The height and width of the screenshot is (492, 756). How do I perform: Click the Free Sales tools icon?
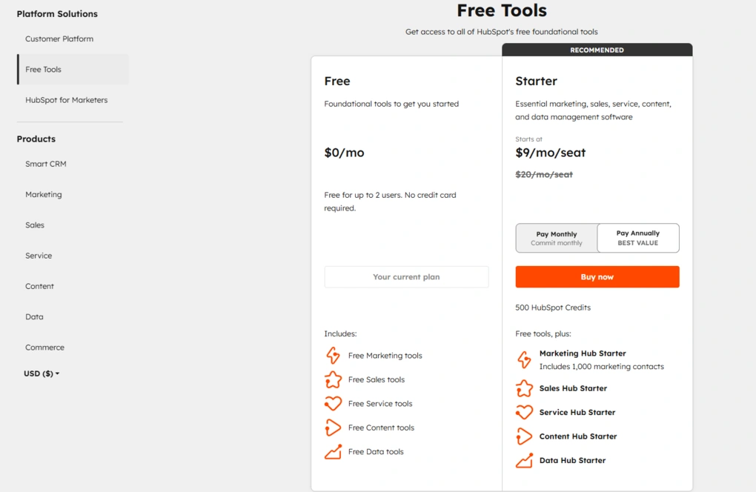pos(333,379)
